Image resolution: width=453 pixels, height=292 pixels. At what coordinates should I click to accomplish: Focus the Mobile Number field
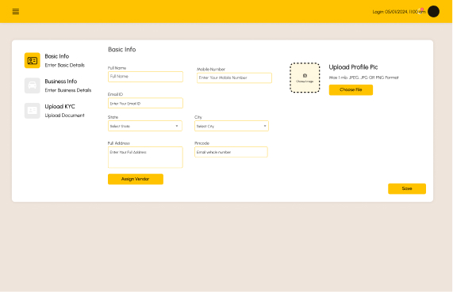click(x=234, y=78)
